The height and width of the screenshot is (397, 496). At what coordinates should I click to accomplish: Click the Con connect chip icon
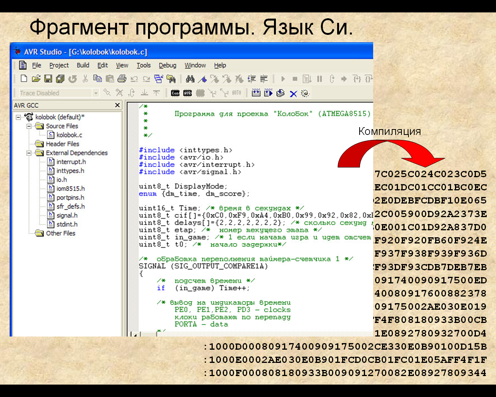(x=175, y=93)
